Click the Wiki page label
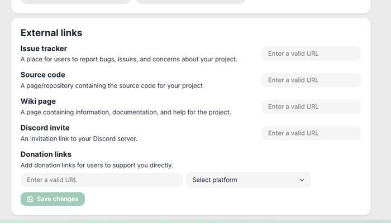 tap(38, 101)
